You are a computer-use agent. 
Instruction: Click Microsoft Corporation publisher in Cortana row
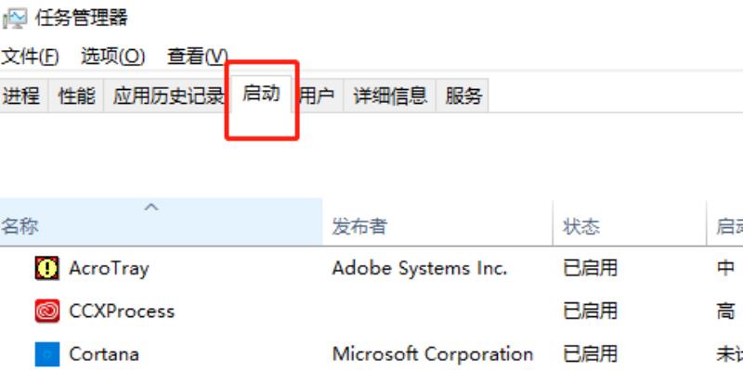pyautogui.click(x=433, y=354)
